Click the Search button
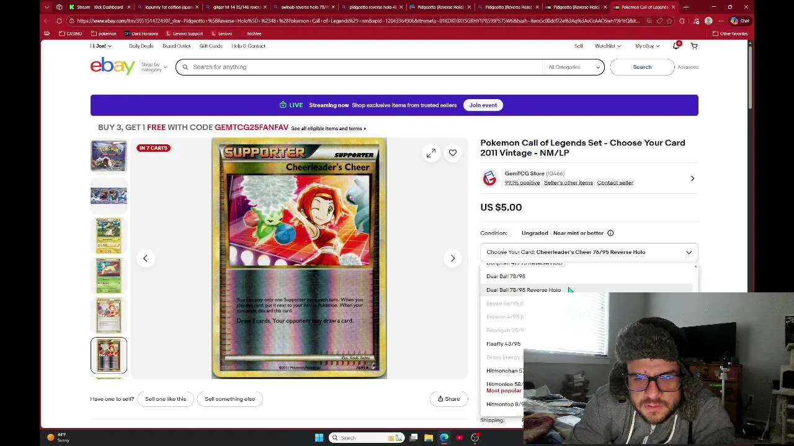Image resolution: width=794 pixels, height=446 pixels. pos(642,67)
